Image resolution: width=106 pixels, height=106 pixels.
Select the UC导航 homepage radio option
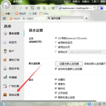(x=56, y=38)
